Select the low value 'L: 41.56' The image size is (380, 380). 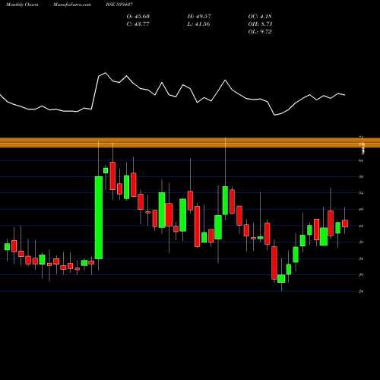point(198,24)
